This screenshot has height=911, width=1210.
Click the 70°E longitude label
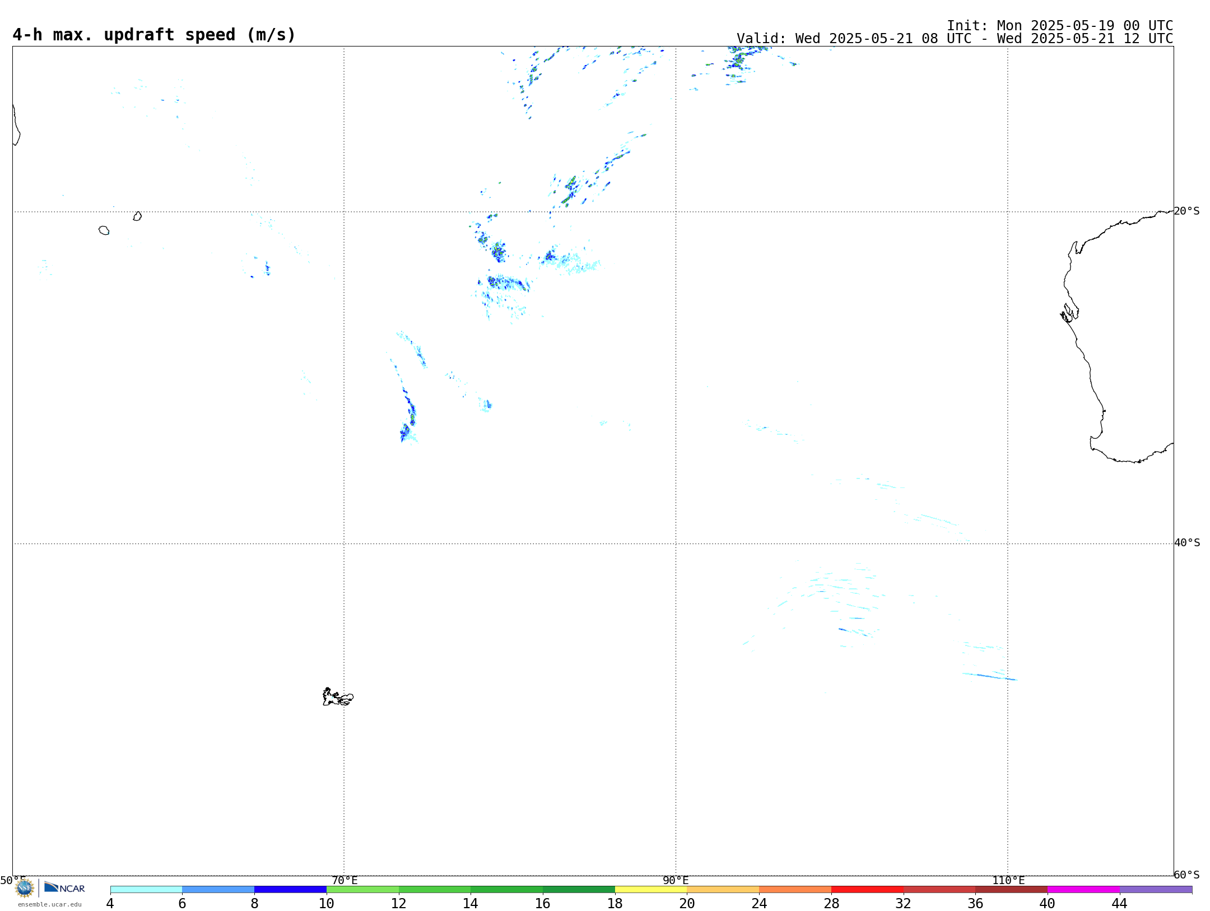point(345,881)
